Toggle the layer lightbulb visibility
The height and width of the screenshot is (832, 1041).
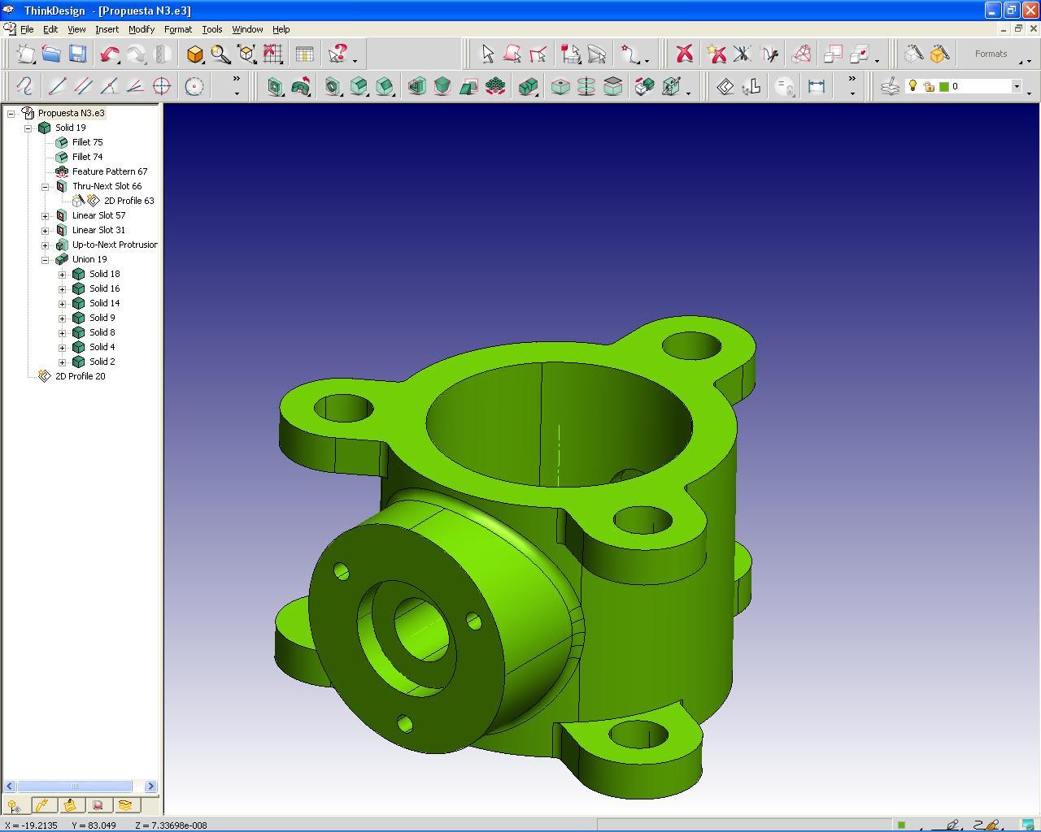(913, 86)
